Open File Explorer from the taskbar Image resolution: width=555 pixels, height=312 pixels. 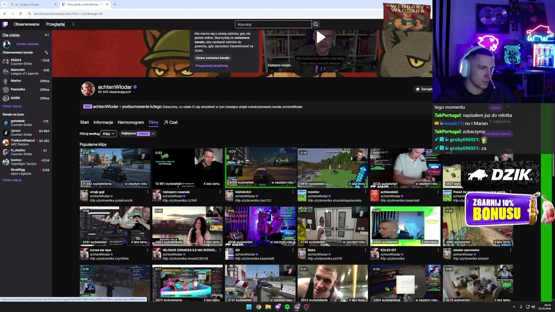268,307
